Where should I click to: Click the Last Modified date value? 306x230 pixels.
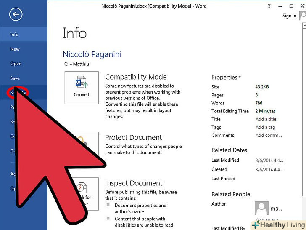pos(269,160)
